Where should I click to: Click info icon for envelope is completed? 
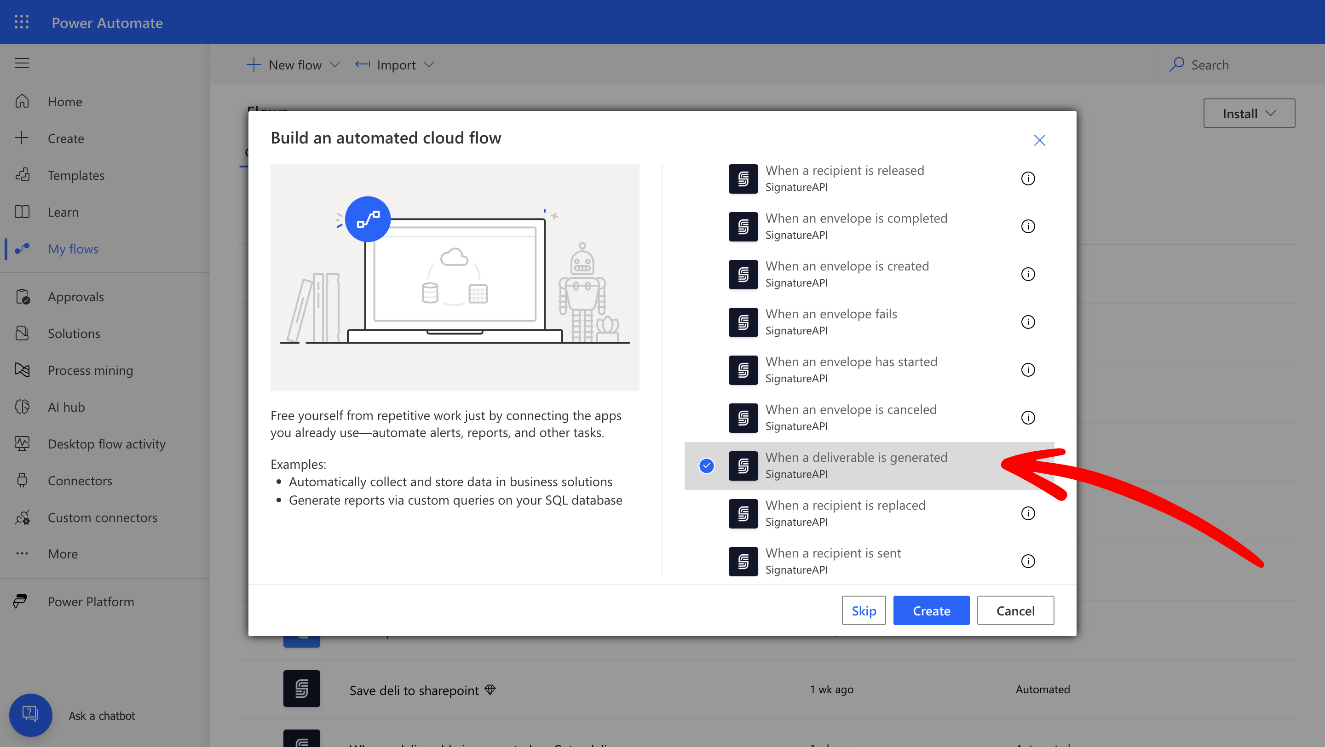(x=1027, y=226)
